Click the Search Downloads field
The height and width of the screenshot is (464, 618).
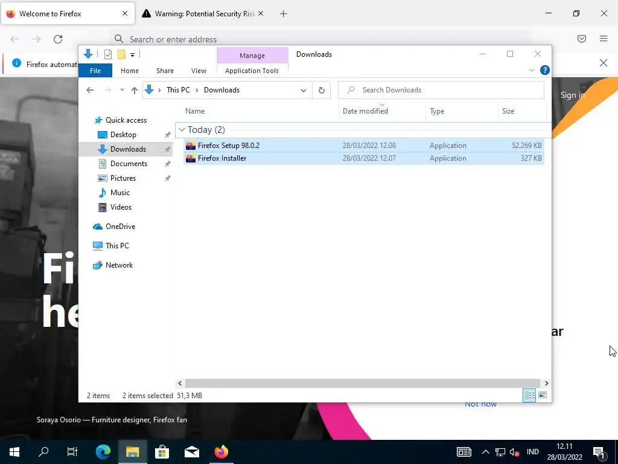(x=441, y=90)
